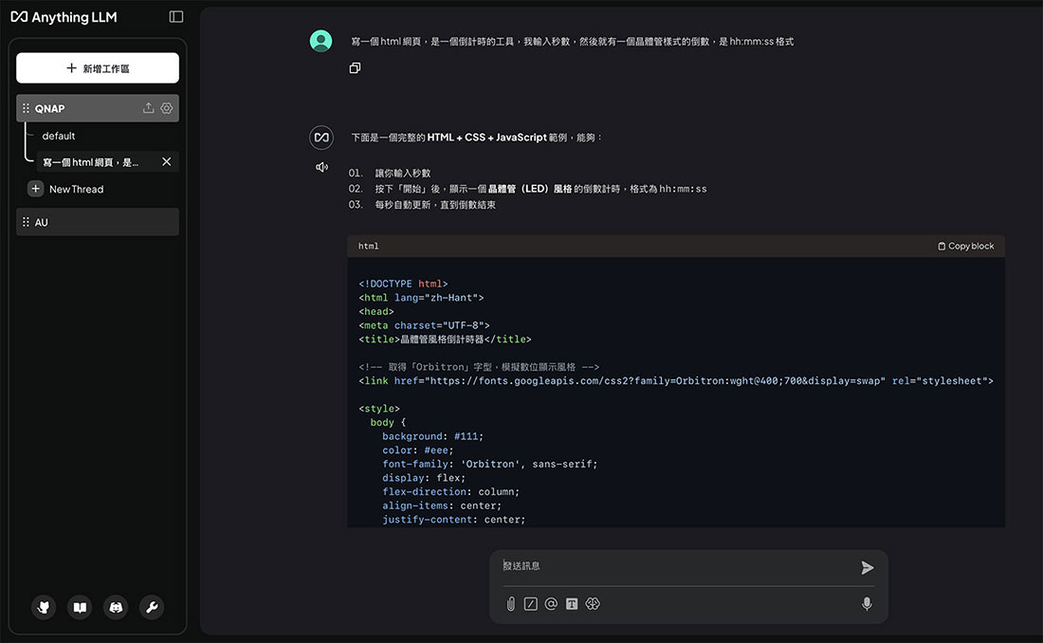Open the LLM brain selector icon
Image resolution: width=1043 pixels, height=643 pixels.
(593, 604)
